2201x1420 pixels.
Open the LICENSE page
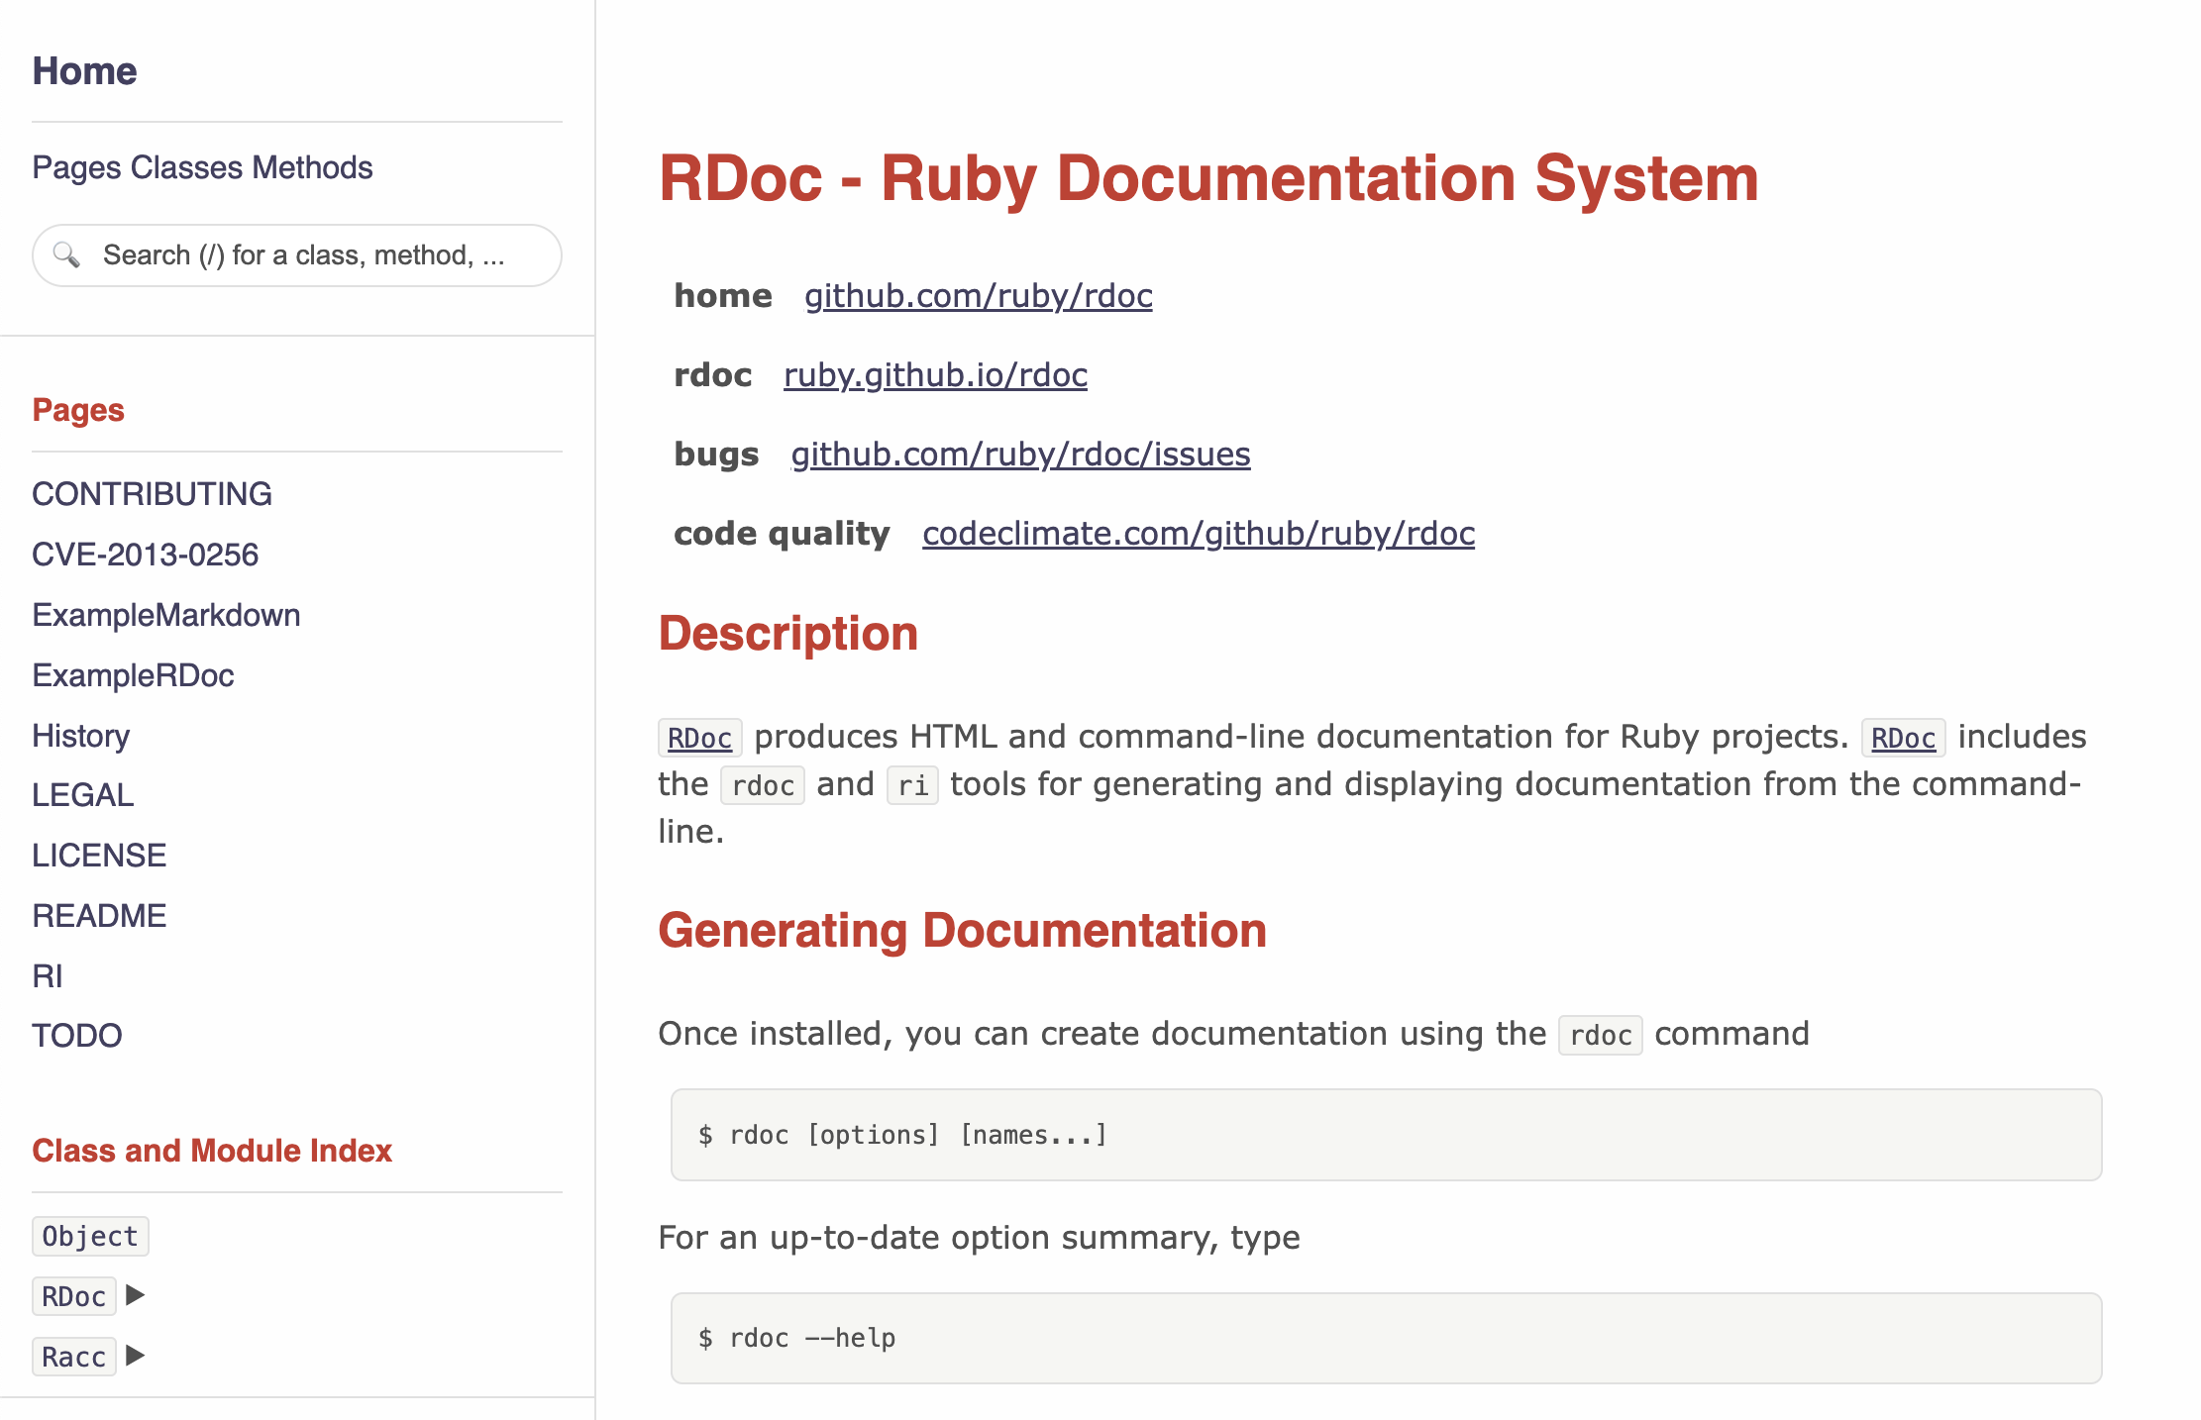pos(99,856)
